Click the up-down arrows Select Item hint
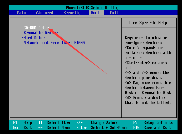182x134 pixels. tap(54, 122)
